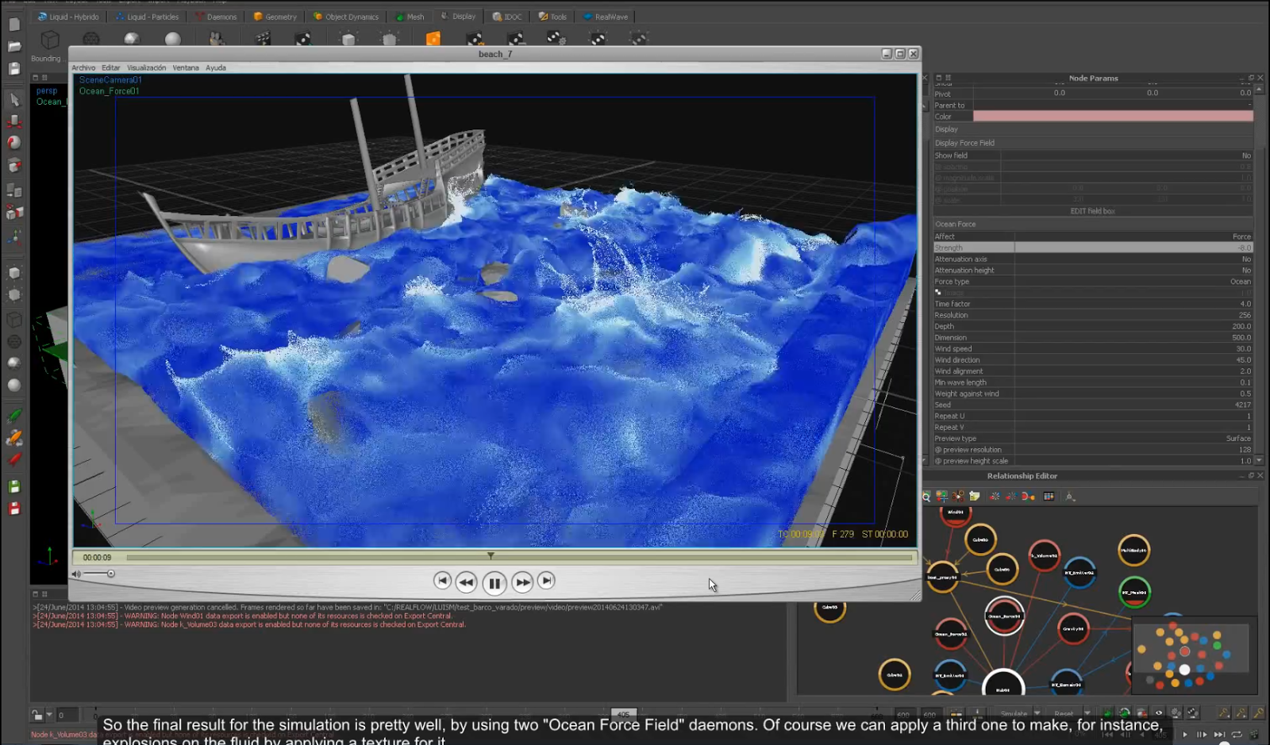Click the open project folder icon
The width and height of the screenshot is (1270, 745).
pyautogui.click(x=14, y=47)
